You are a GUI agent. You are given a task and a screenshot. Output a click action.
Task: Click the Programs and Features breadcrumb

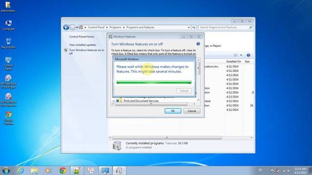click(x=140, y=27)
